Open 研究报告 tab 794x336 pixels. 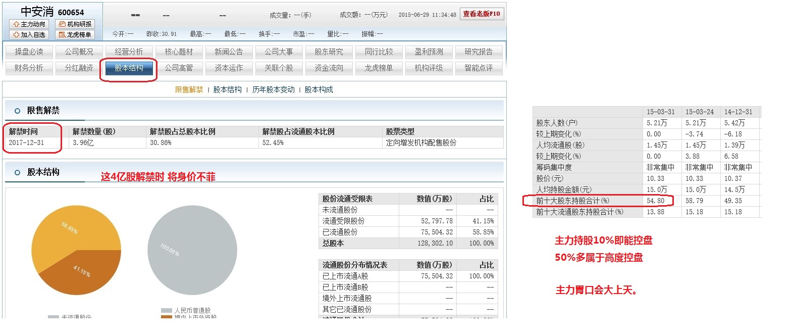[479, 52]
